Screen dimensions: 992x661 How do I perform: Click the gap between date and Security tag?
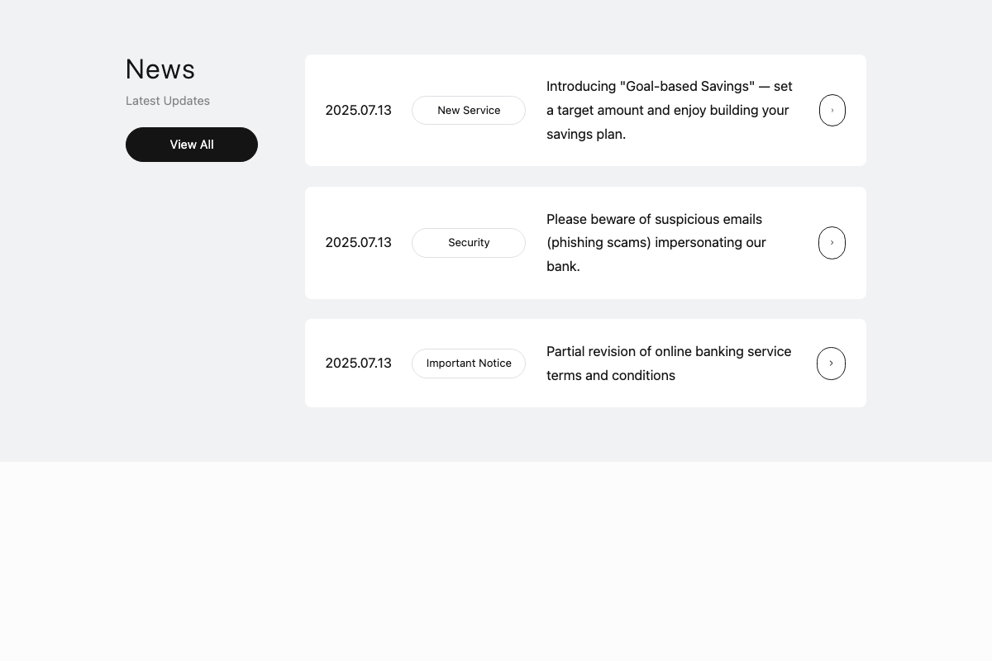point(402,243)
